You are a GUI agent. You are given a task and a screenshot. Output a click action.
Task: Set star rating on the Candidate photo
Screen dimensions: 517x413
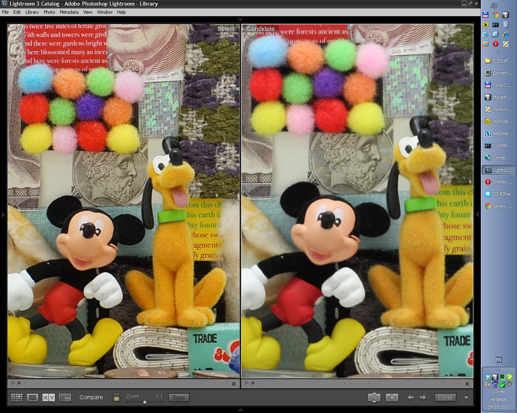[357, 384]
